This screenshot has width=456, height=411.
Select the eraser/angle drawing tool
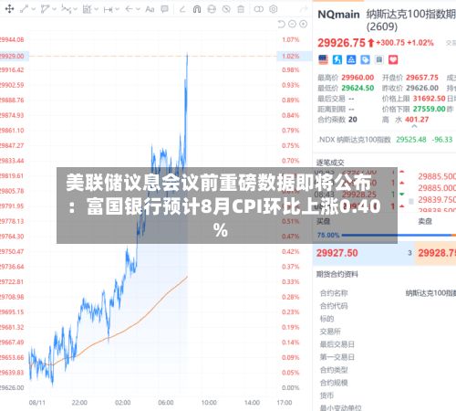[182, 9]
